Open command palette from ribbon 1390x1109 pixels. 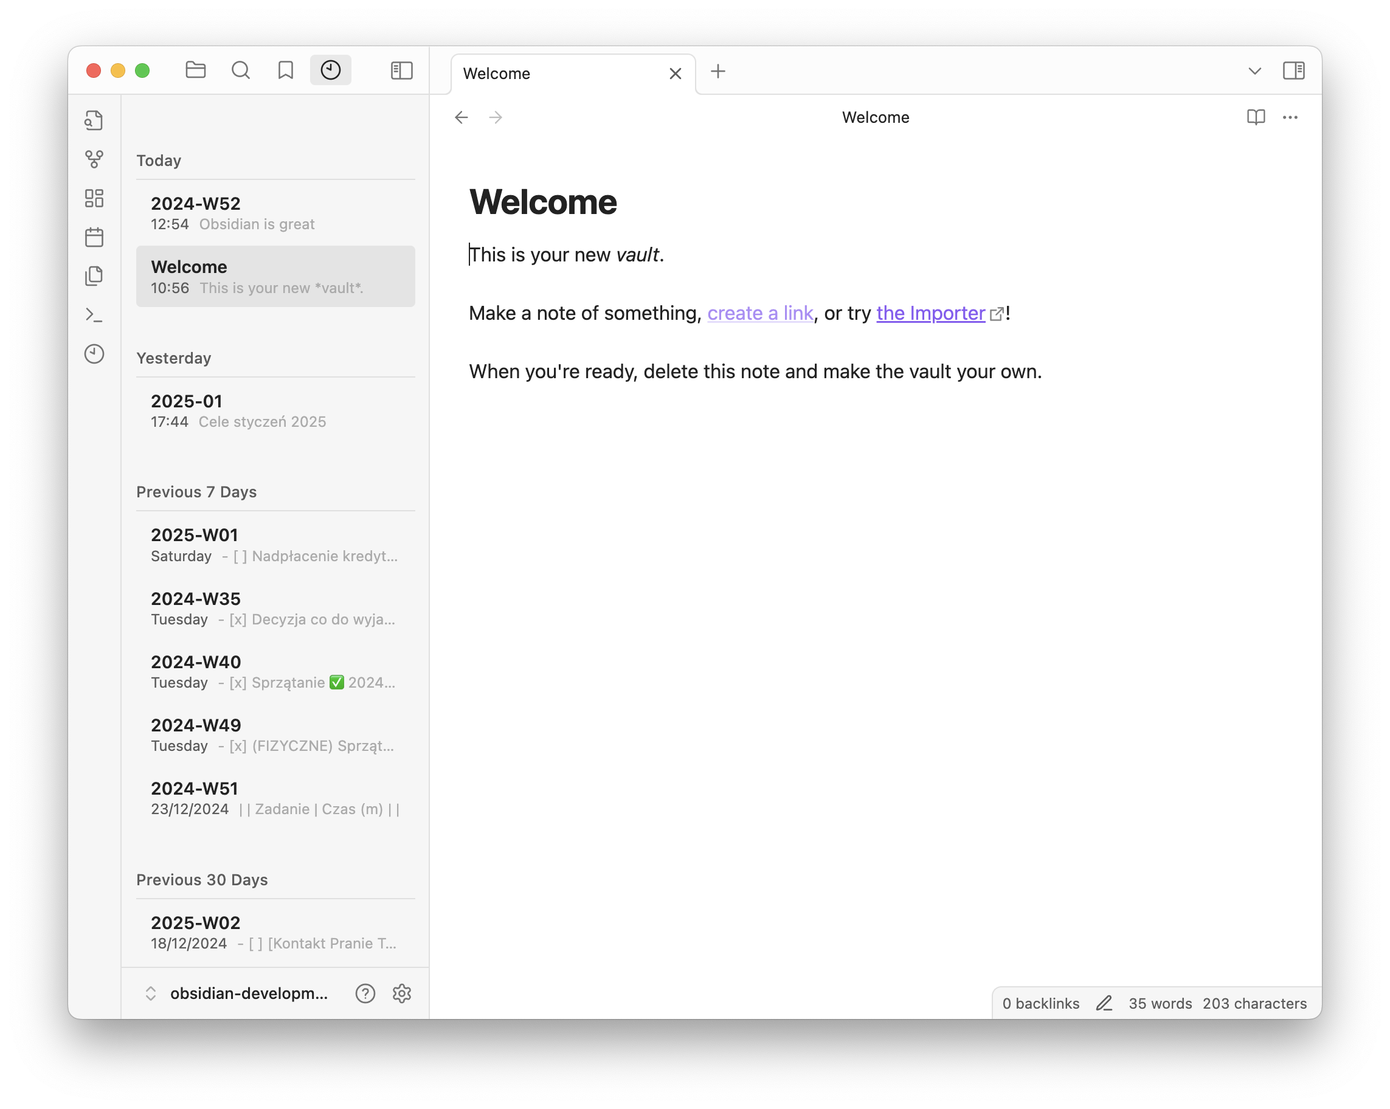[94, 315]
